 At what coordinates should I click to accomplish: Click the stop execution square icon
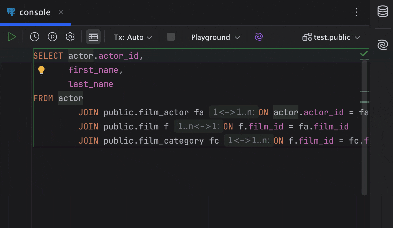(171, 37)
